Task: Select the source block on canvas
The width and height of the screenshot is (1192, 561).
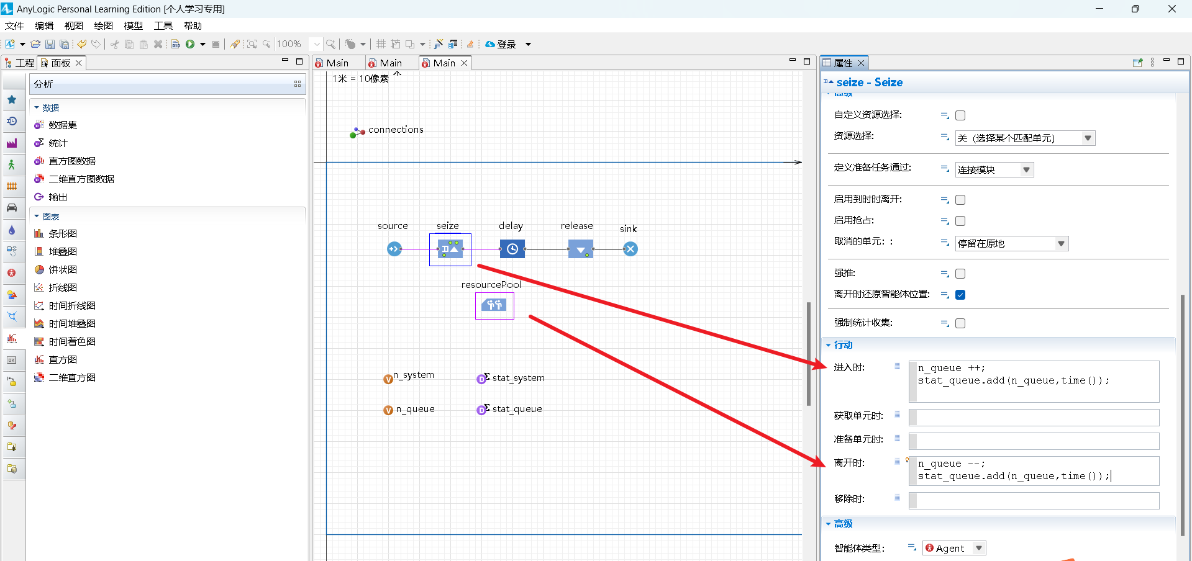Action: click(x=394, y=249)
